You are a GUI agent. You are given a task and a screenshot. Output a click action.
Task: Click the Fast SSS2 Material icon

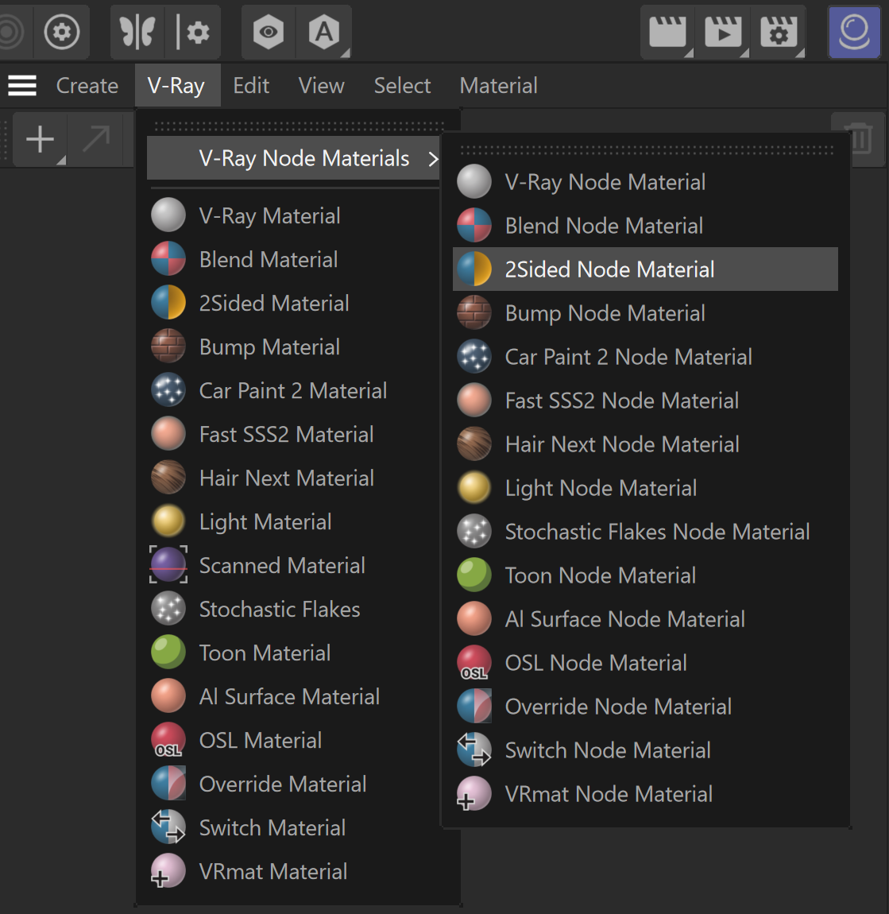pos(168,434)
